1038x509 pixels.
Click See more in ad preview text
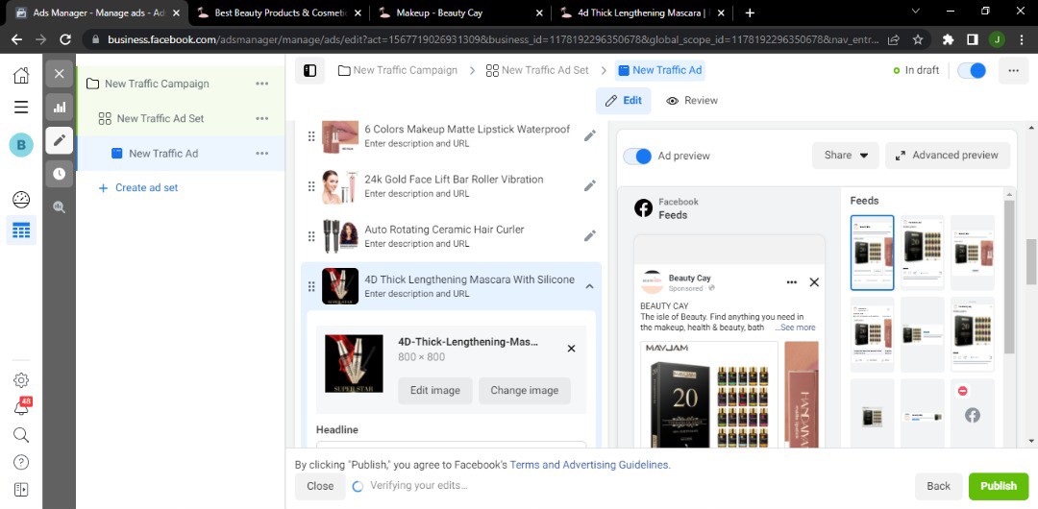coord(795,327)
